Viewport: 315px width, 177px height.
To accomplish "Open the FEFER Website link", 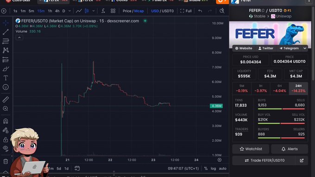I will [x=244, y=49].
